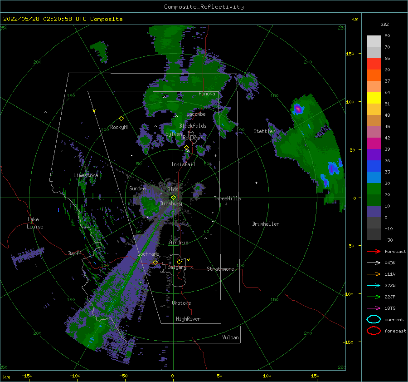
Task: Click the ThreeHills label
Action: pos(227,198)
